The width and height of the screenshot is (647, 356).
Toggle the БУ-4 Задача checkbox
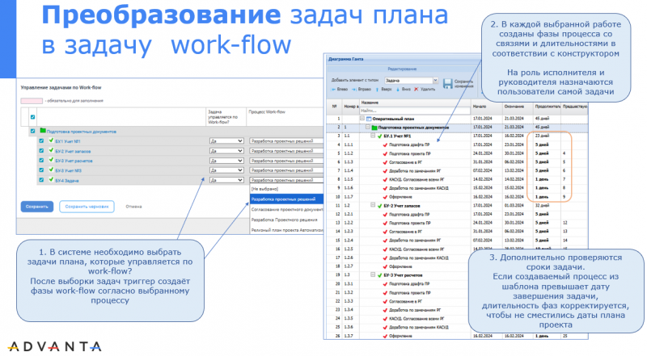[41, 180]
